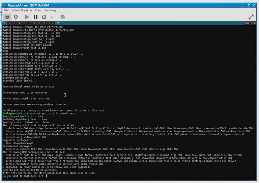Toggle dwm layout symbol []=

(x=51, y=23)
